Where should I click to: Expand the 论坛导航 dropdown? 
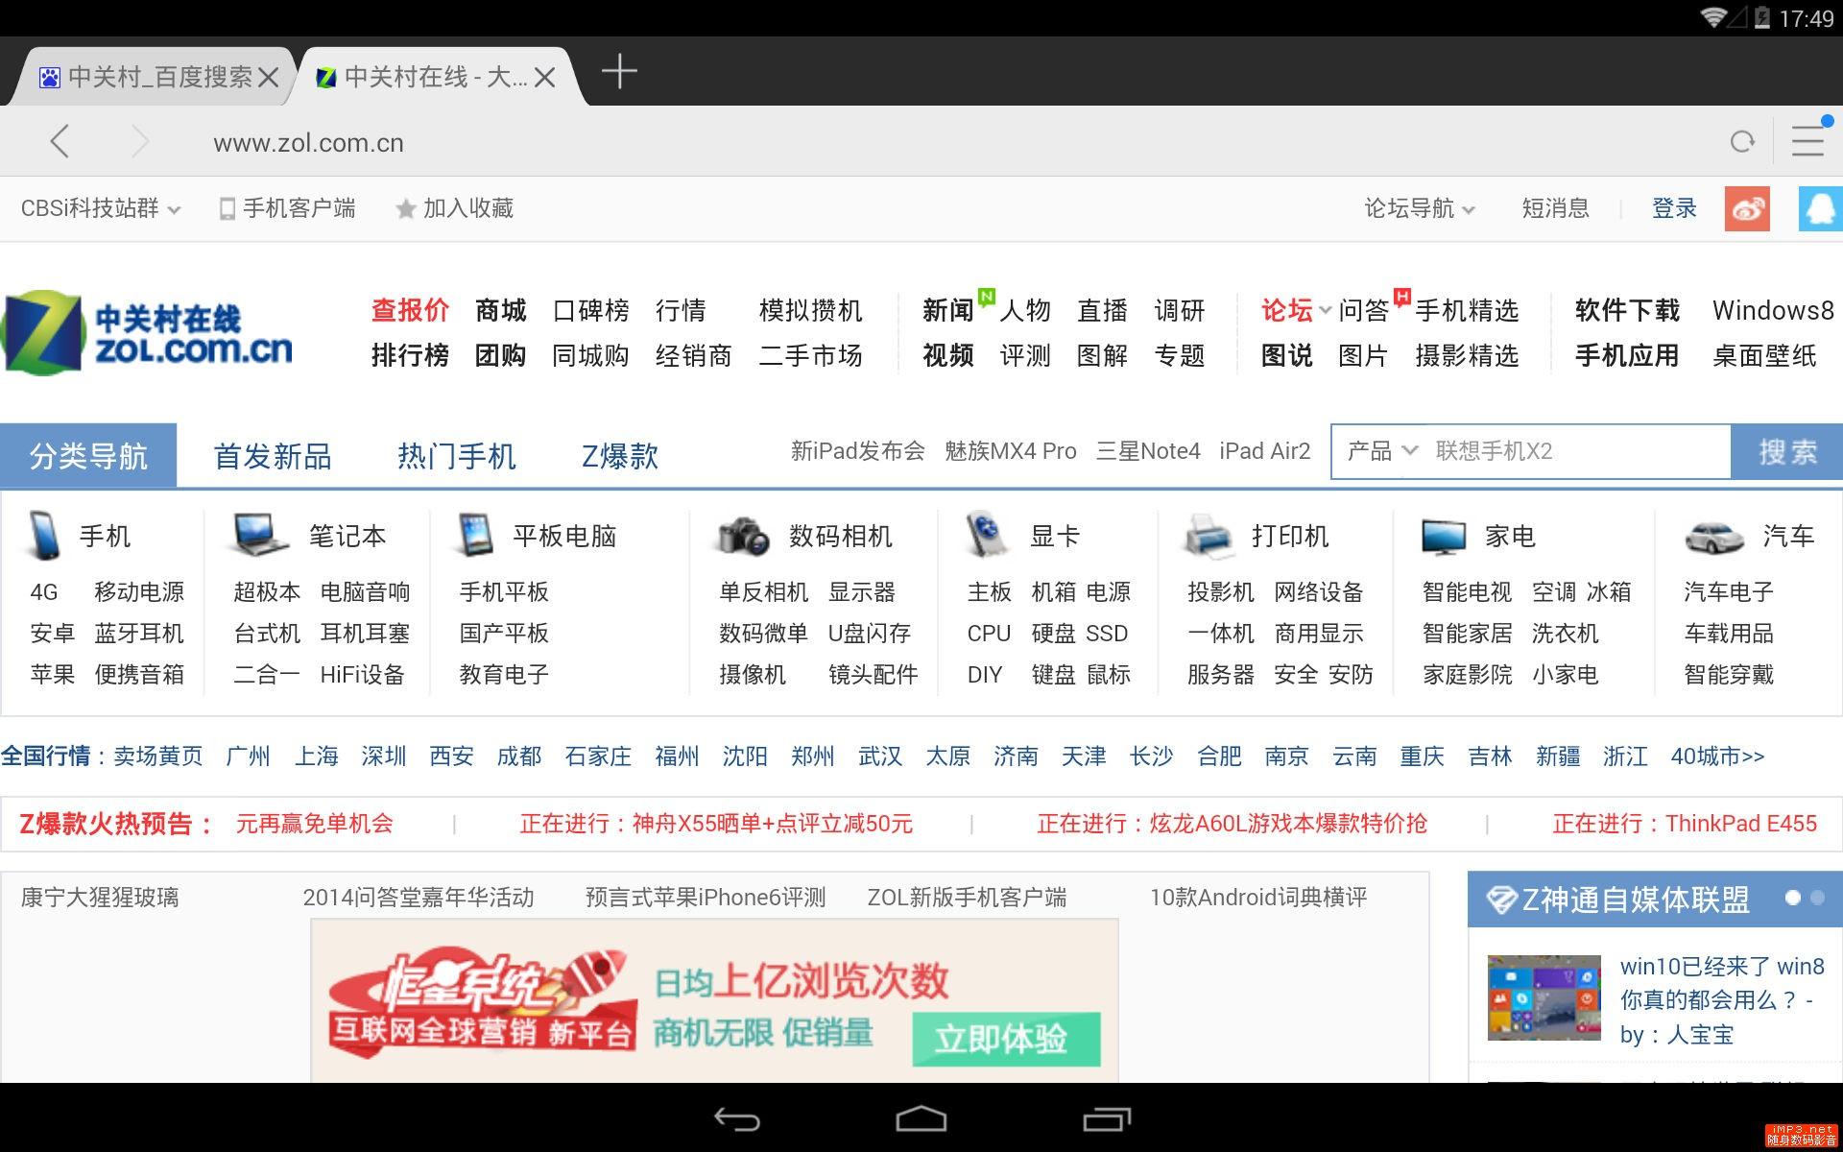(x=1420, y=208)
